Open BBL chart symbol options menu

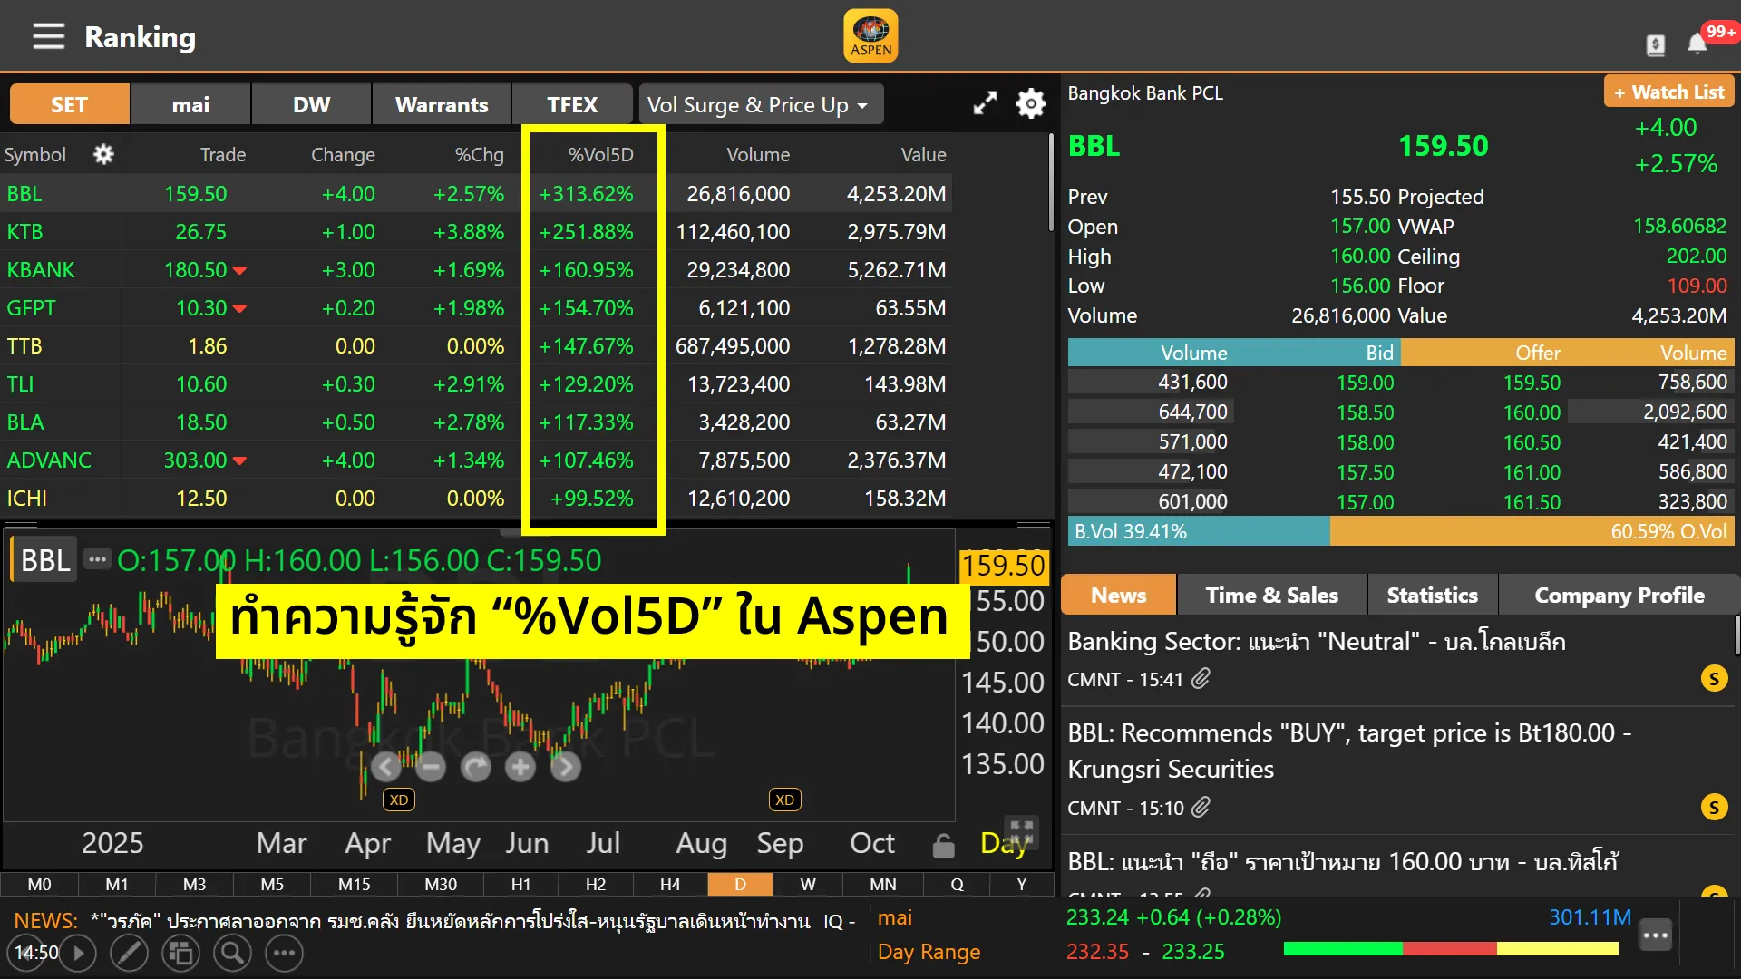97,559
